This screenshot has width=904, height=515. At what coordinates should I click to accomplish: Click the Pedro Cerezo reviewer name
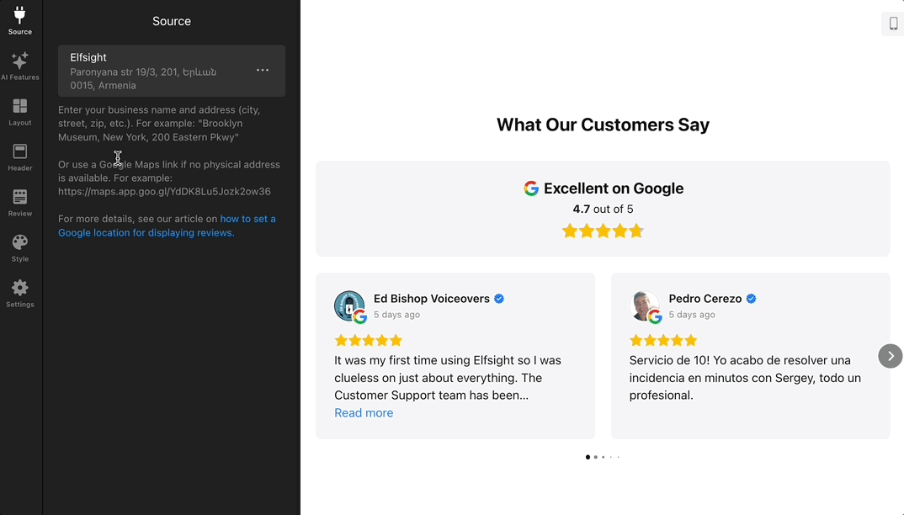click(x=705, y=299)
